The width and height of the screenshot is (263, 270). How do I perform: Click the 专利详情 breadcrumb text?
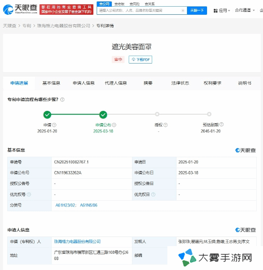coord(105,26)
